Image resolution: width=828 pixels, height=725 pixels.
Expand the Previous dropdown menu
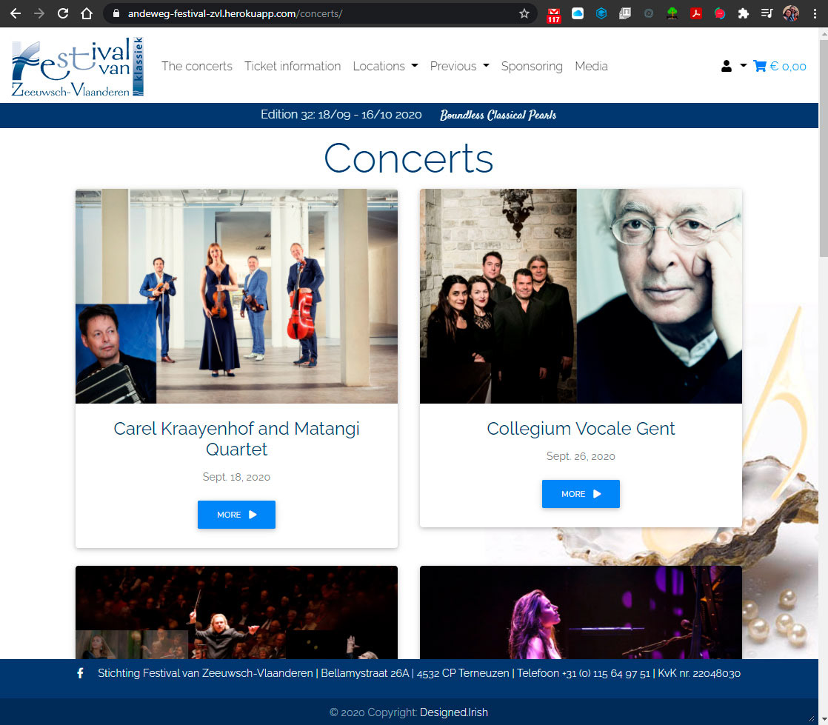459,66
